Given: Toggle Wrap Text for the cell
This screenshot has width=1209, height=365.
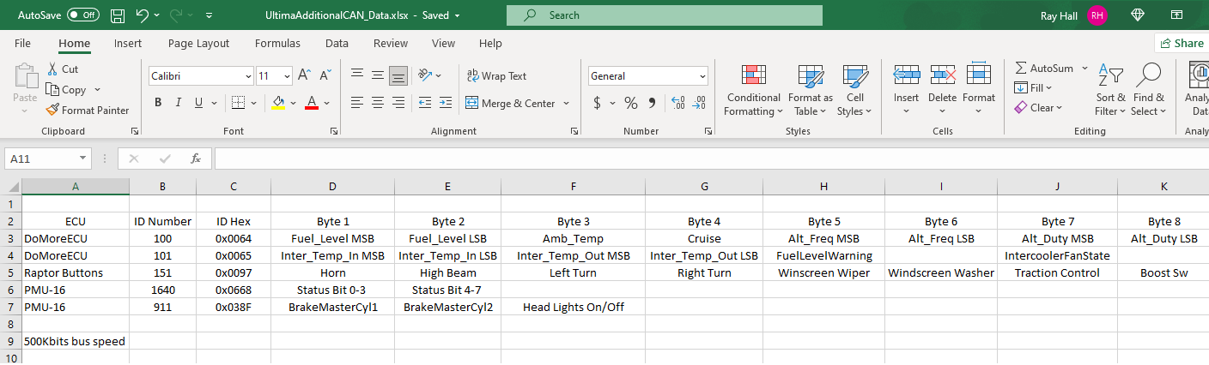Looking at the screenshot, I should (x=497, y=75).
